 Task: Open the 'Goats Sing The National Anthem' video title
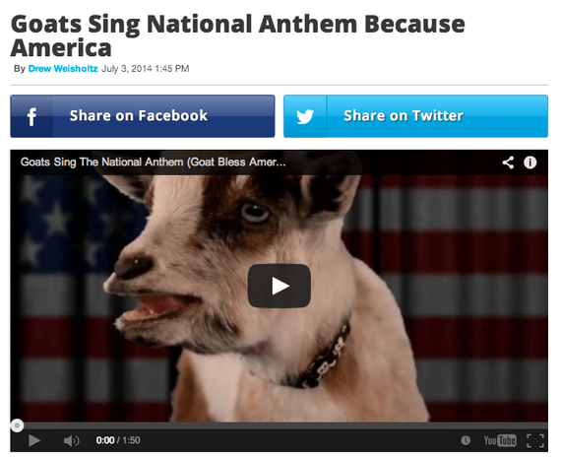[x=154, y=163]
